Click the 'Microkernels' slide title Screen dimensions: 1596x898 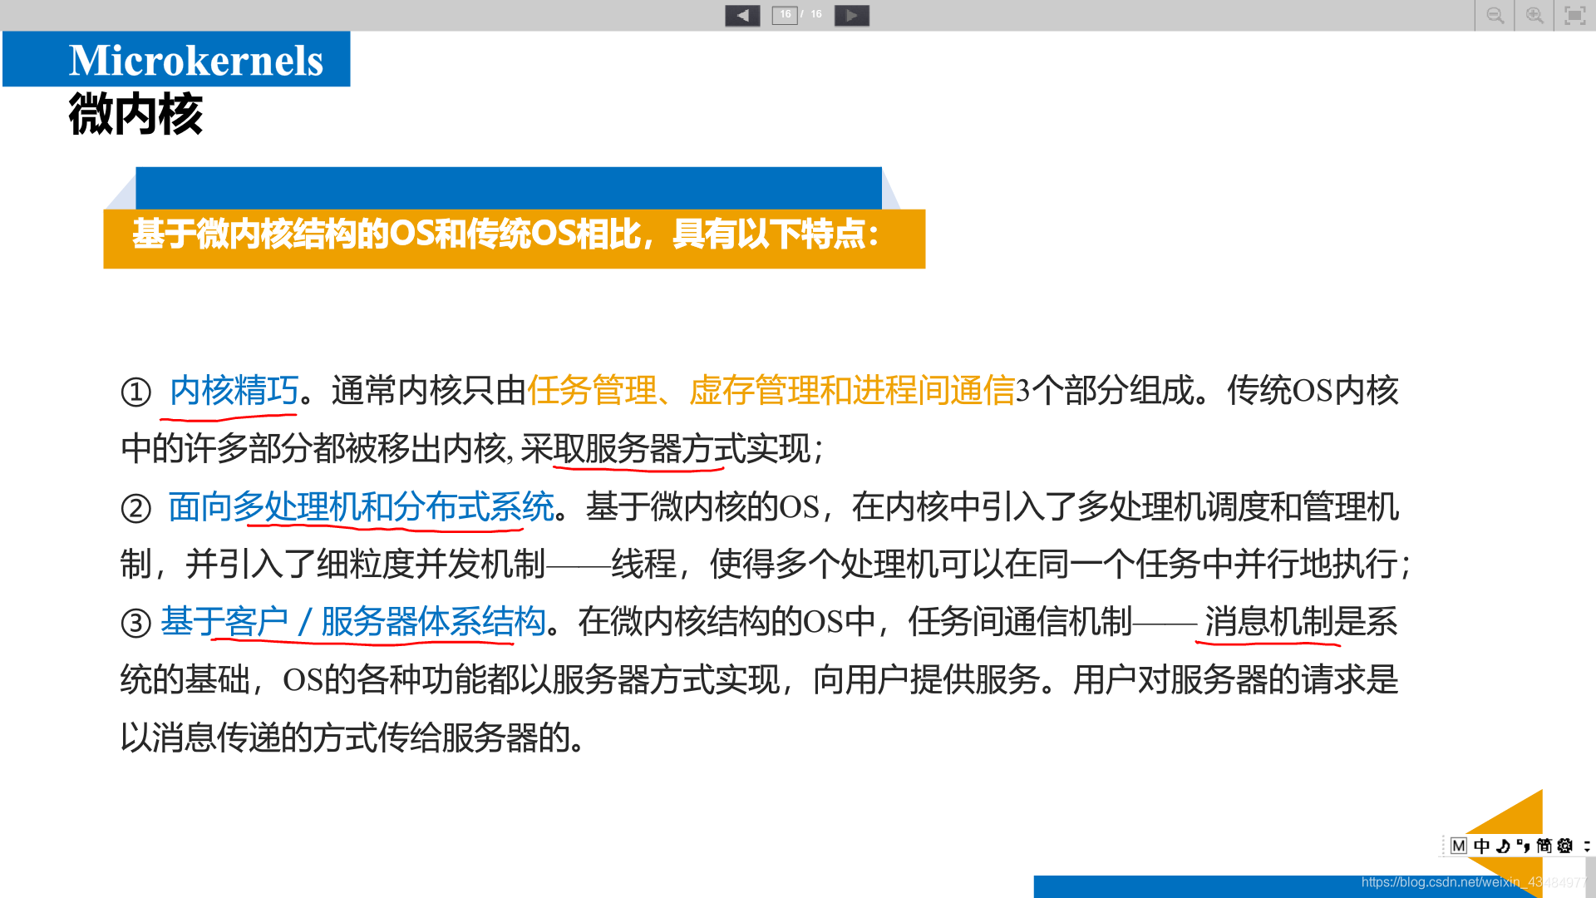click(196, 60)
